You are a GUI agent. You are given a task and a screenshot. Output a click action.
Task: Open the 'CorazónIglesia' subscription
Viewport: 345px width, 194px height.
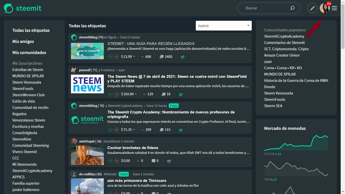click(x=25, y=133)
